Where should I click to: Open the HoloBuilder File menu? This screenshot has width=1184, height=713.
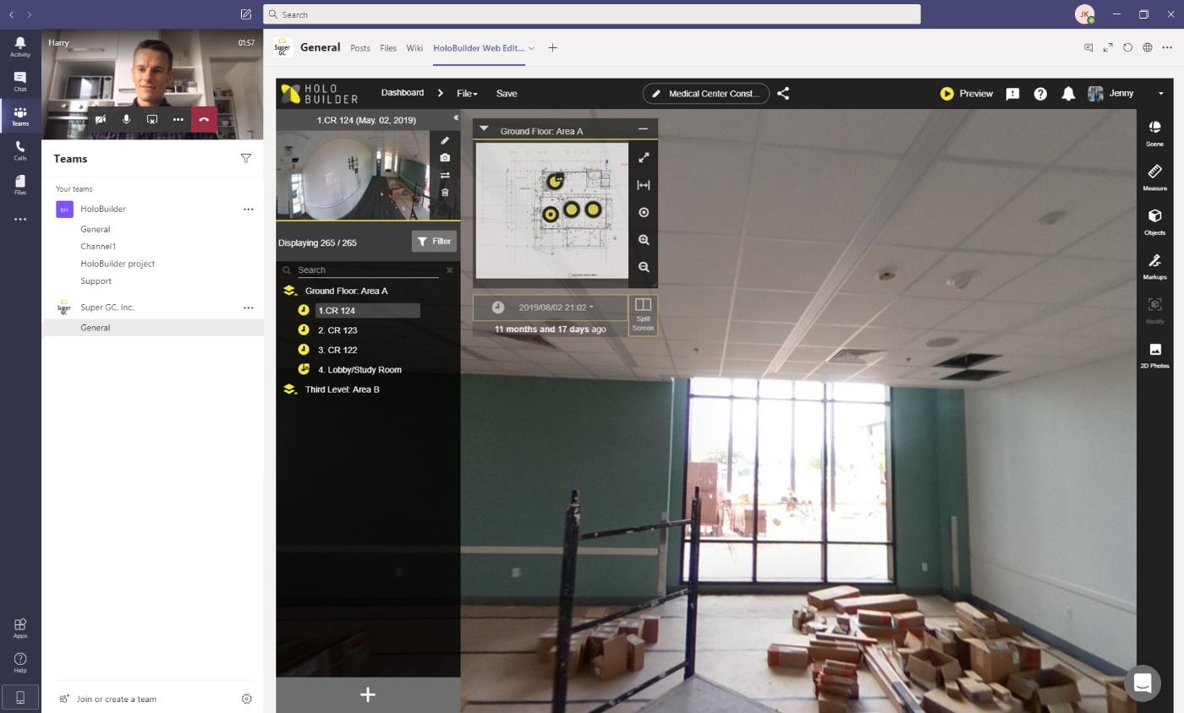pos(467,94)
